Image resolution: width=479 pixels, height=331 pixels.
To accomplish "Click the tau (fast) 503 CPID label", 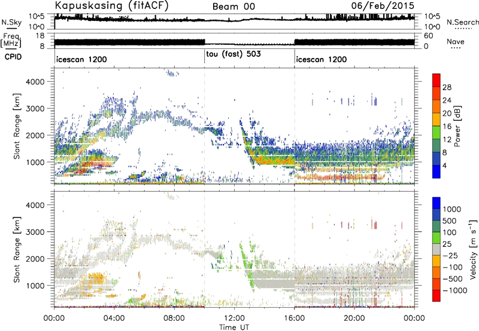I will click(234, 54).
